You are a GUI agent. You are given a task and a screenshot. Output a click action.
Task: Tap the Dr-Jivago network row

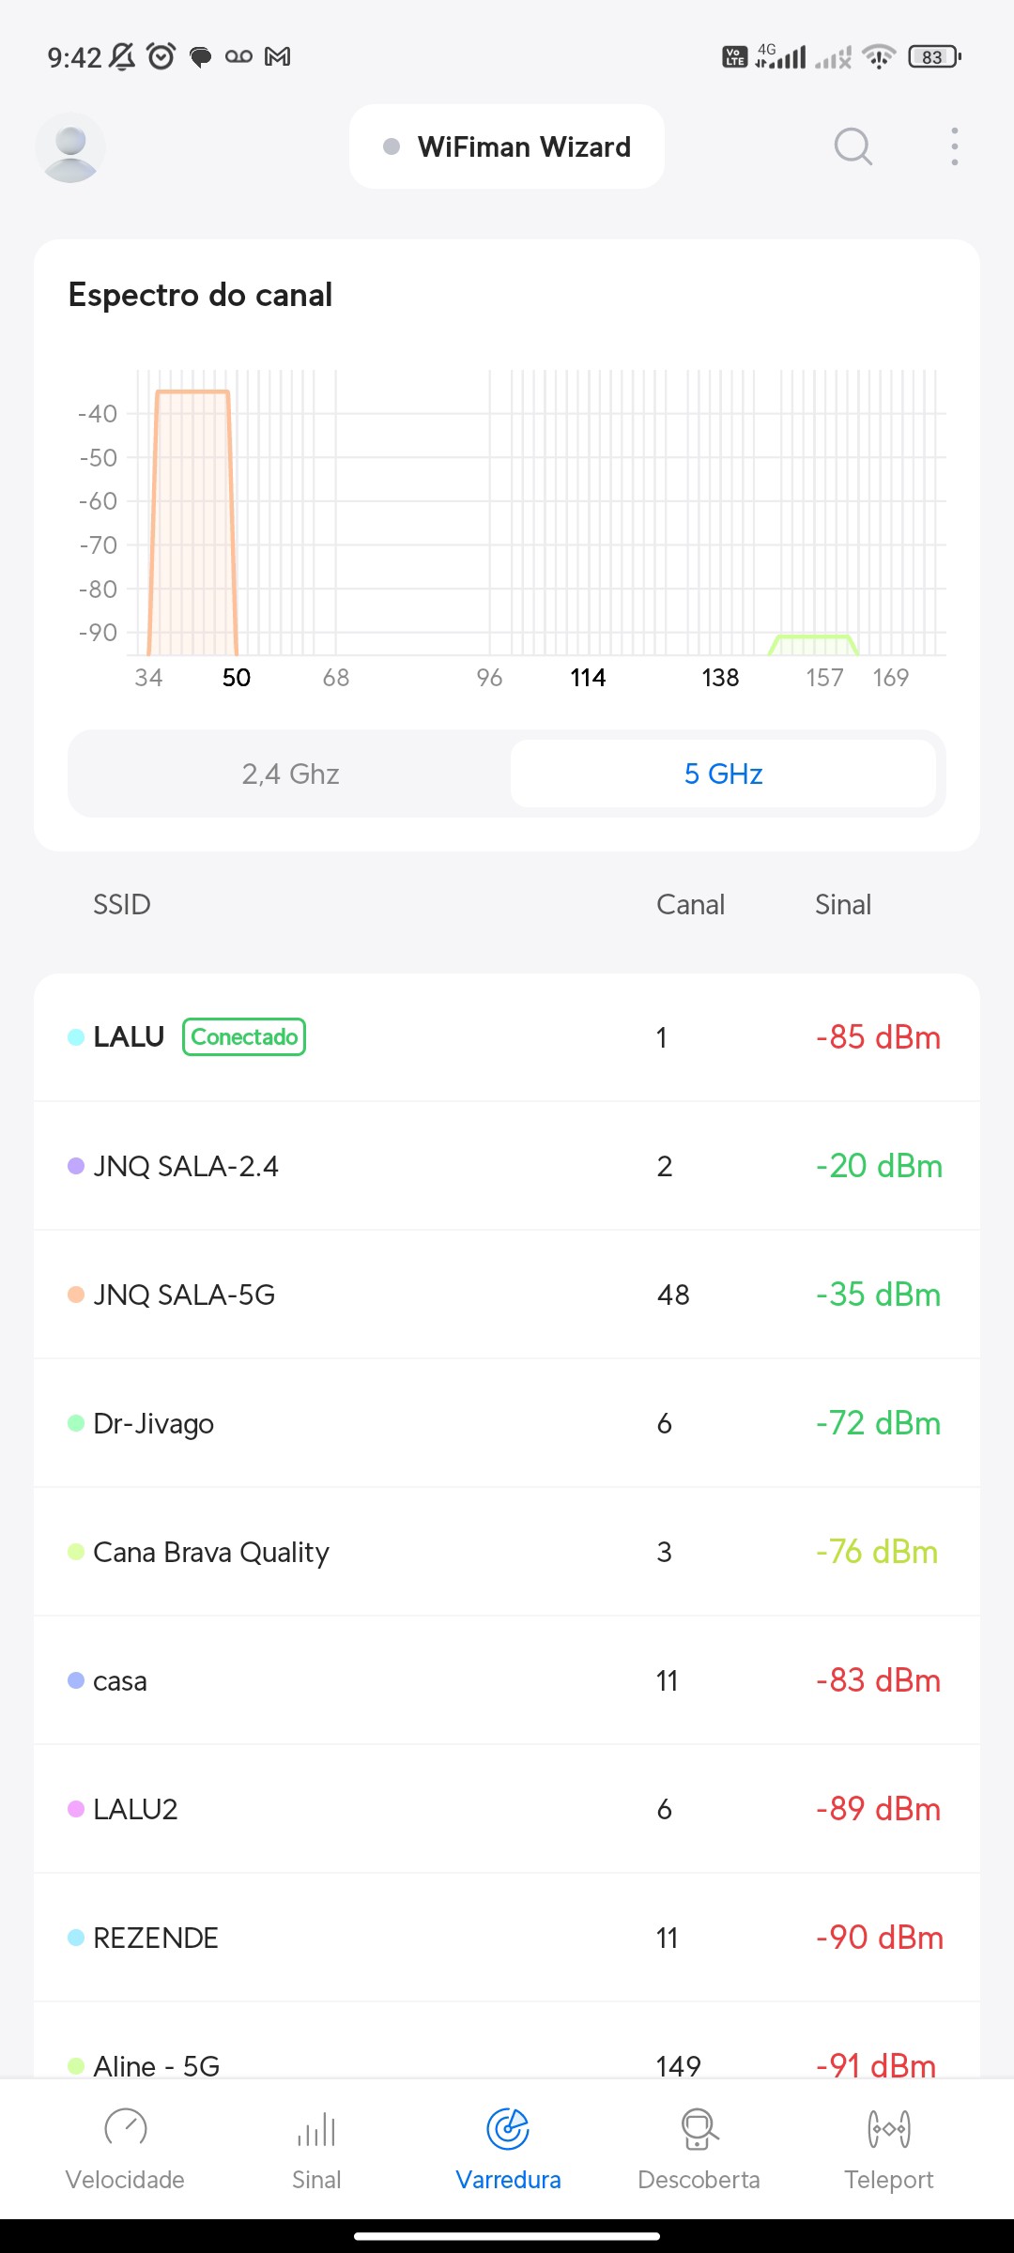coord(507,1423)
